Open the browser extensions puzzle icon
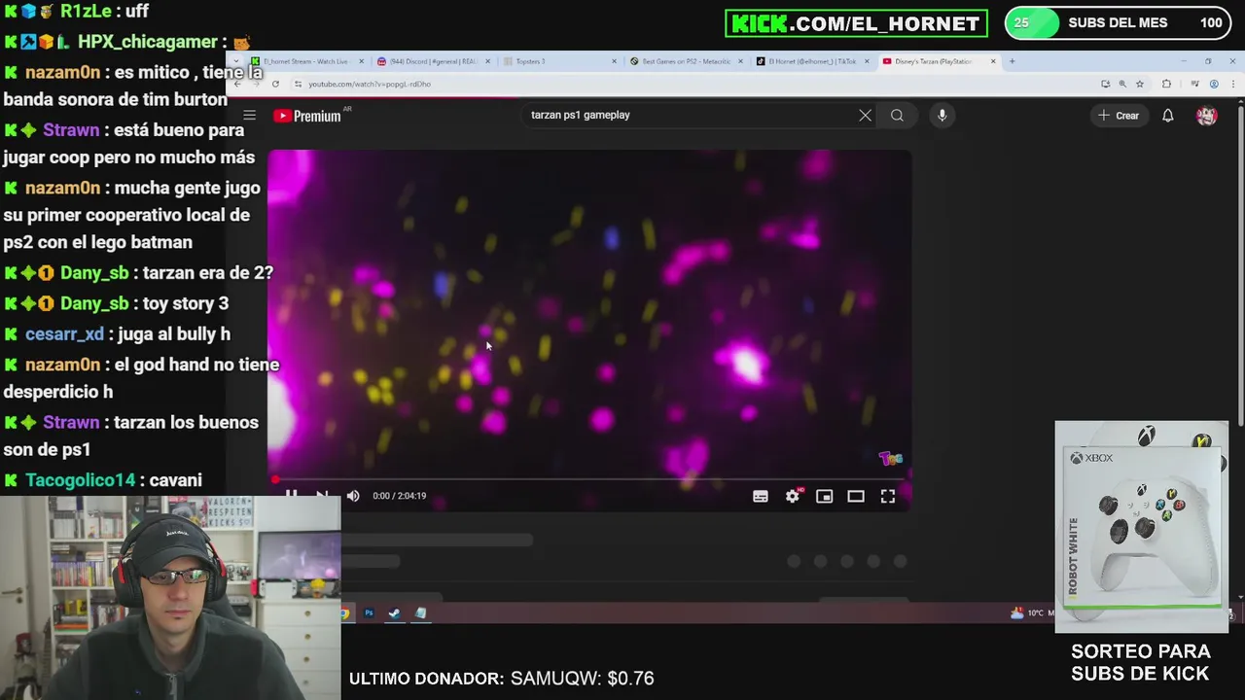This screenshot has width=1245, height=700. (x=1166, y=84)
